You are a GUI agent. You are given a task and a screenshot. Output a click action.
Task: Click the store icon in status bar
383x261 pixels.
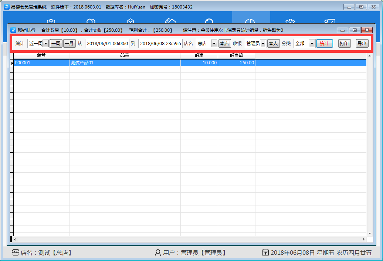tap(16, 252)
